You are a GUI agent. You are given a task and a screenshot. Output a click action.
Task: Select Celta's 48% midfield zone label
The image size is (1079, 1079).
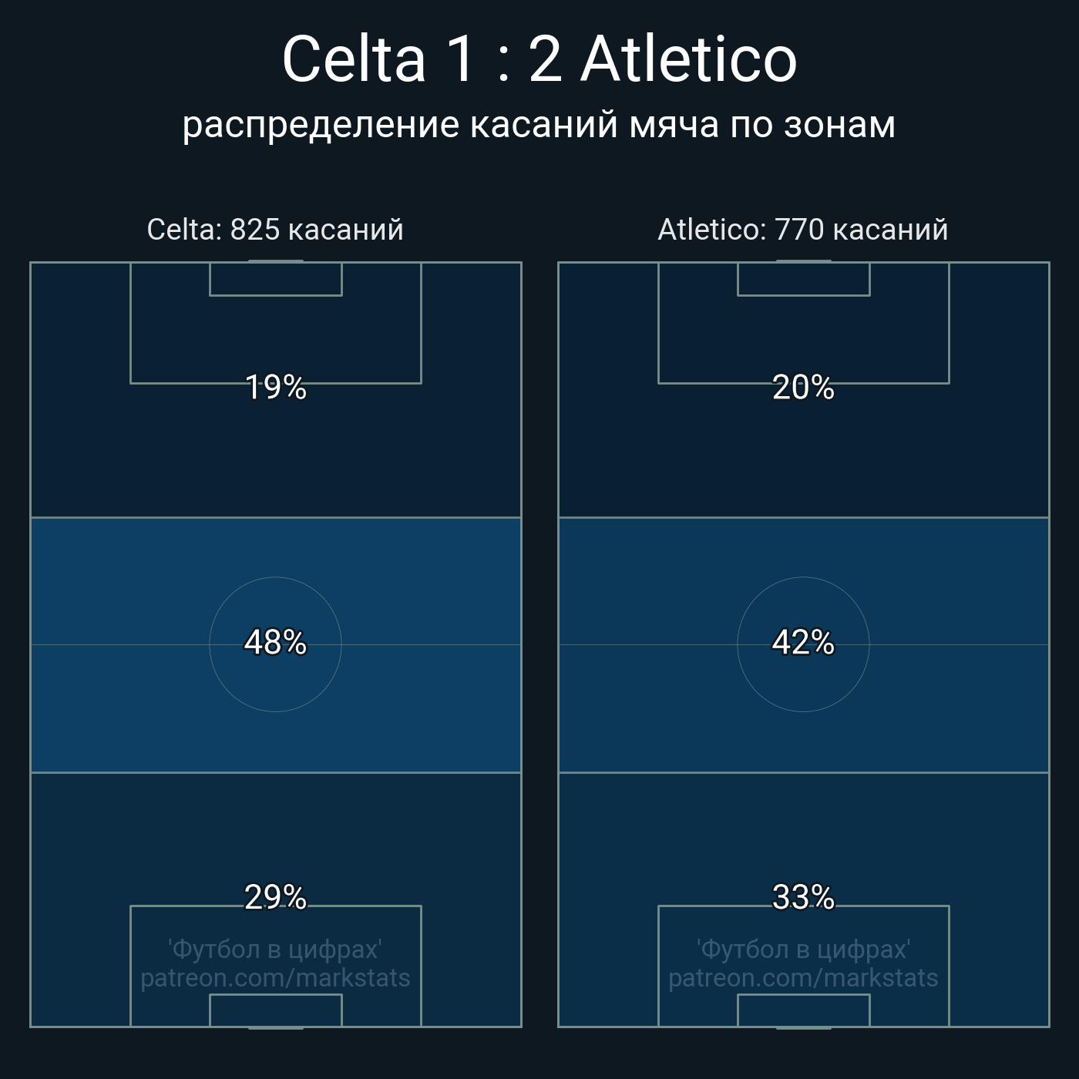[275, 642]
